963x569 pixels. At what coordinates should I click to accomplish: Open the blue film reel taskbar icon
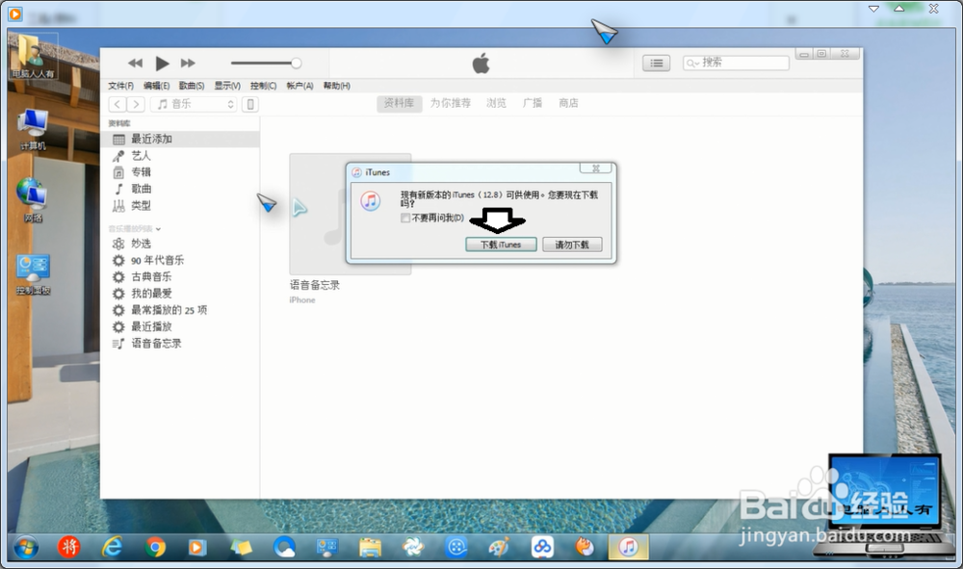pos(456,547)
